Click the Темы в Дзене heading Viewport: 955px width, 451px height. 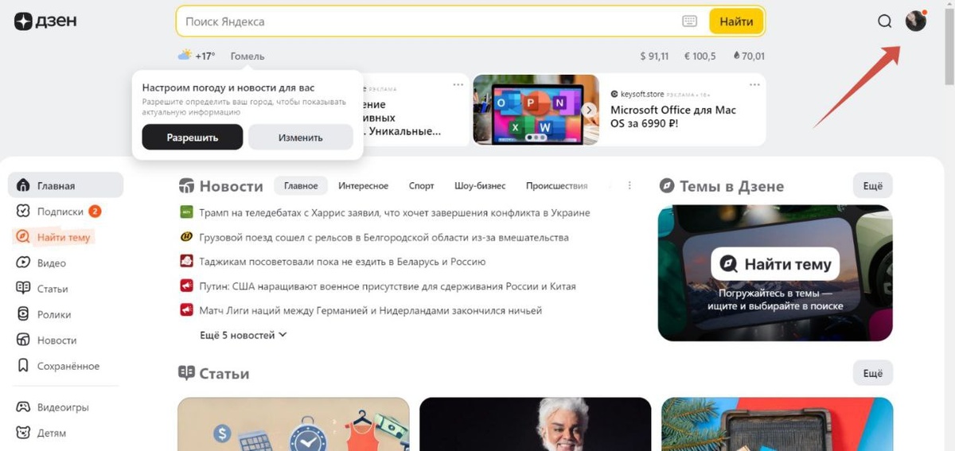731,186
